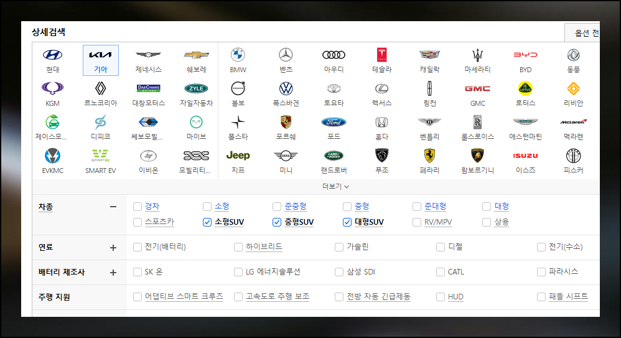Check the 경차 vehicle type checkbox
The width and height of the screenshot is (621, 338).
point(138,207)
